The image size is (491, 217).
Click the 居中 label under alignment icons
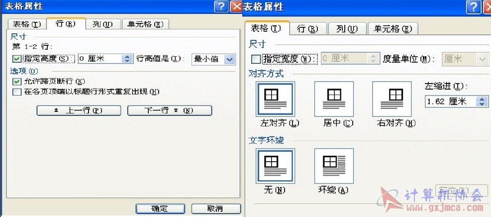coord(338,123)
